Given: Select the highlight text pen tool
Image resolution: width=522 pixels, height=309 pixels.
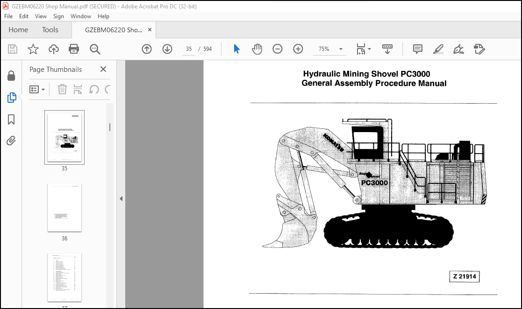Looking at the screenshot, I should point(438,49).
